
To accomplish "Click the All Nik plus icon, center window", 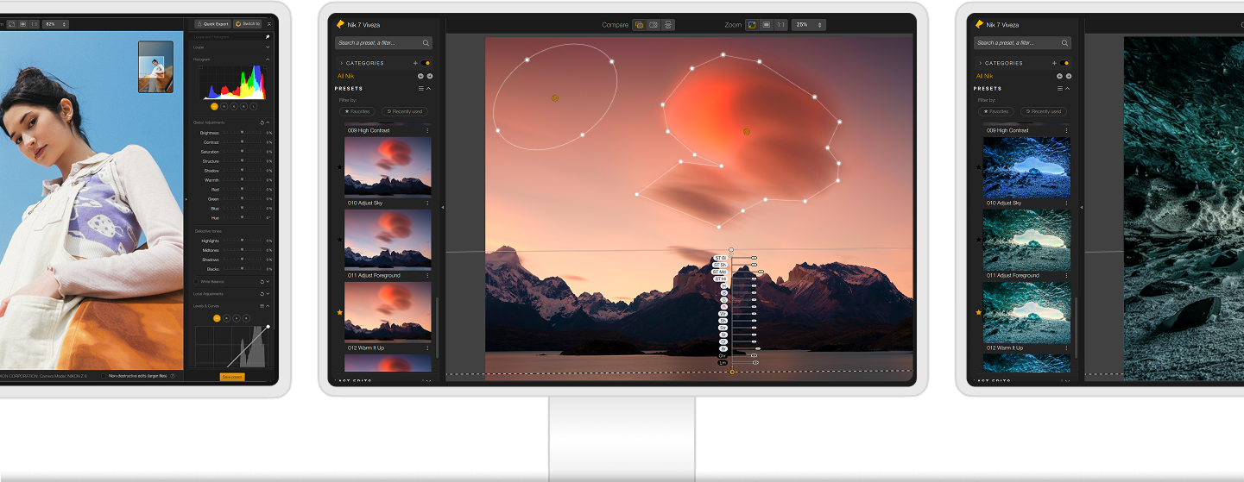I will 429,76.
